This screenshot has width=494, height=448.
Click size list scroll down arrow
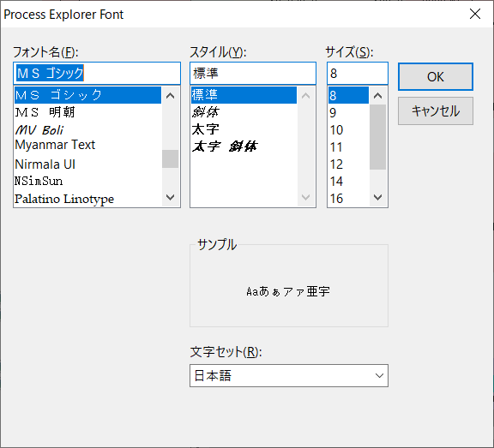[377, 198]
